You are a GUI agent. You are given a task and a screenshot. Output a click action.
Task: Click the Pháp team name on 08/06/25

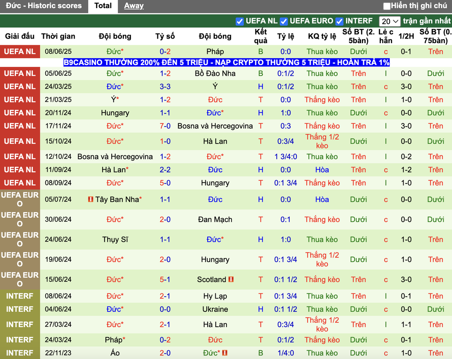pyautogui.click(x=215, y=52)
